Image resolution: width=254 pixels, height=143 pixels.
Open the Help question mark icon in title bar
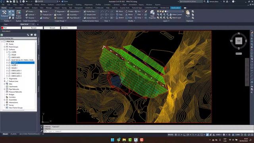[233, 2]
